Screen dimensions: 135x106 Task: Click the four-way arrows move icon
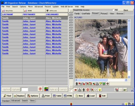coord(107,84)
